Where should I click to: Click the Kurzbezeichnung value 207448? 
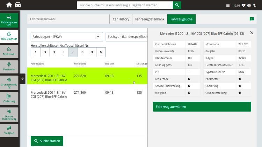click(x=192, y=44)
